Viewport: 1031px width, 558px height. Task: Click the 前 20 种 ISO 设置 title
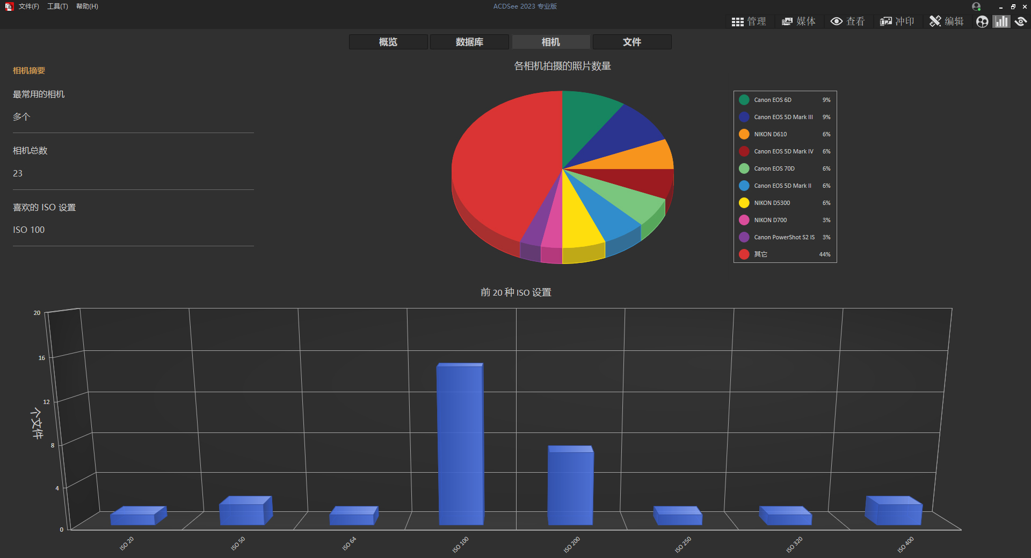coord(516,292)
